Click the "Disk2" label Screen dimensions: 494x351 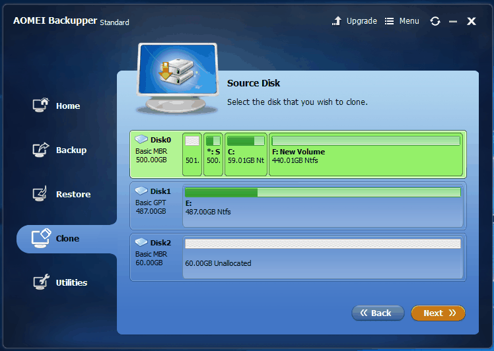click(x=160, y=243)
